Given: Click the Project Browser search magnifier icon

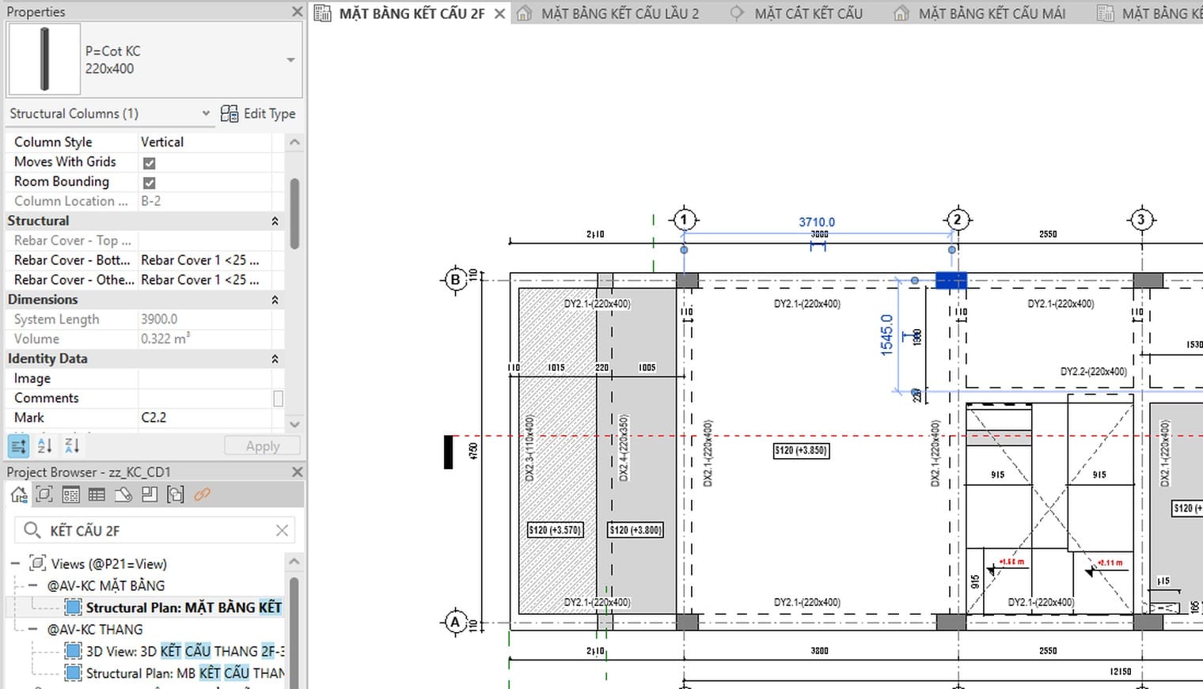Looking at the screenshot, I should 32,530.
